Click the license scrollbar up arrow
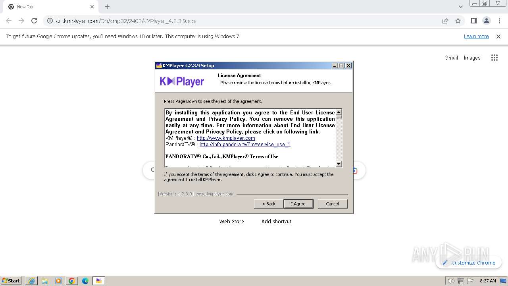 339,112
